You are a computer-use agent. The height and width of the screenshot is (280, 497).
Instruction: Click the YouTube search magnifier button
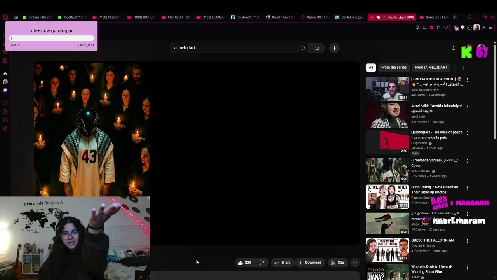317,48
